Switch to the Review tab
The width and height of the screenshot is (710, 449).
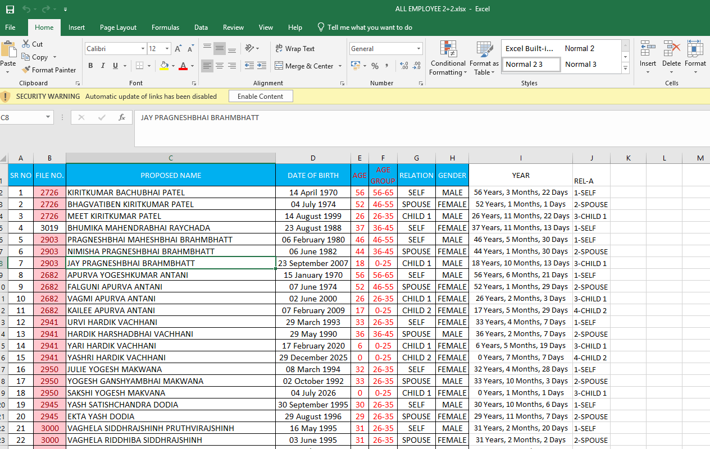click(233, 27)
